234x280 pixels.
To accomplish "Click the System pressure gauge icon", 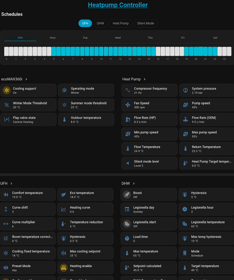I will pyautogui.click(x=185, y=90).
